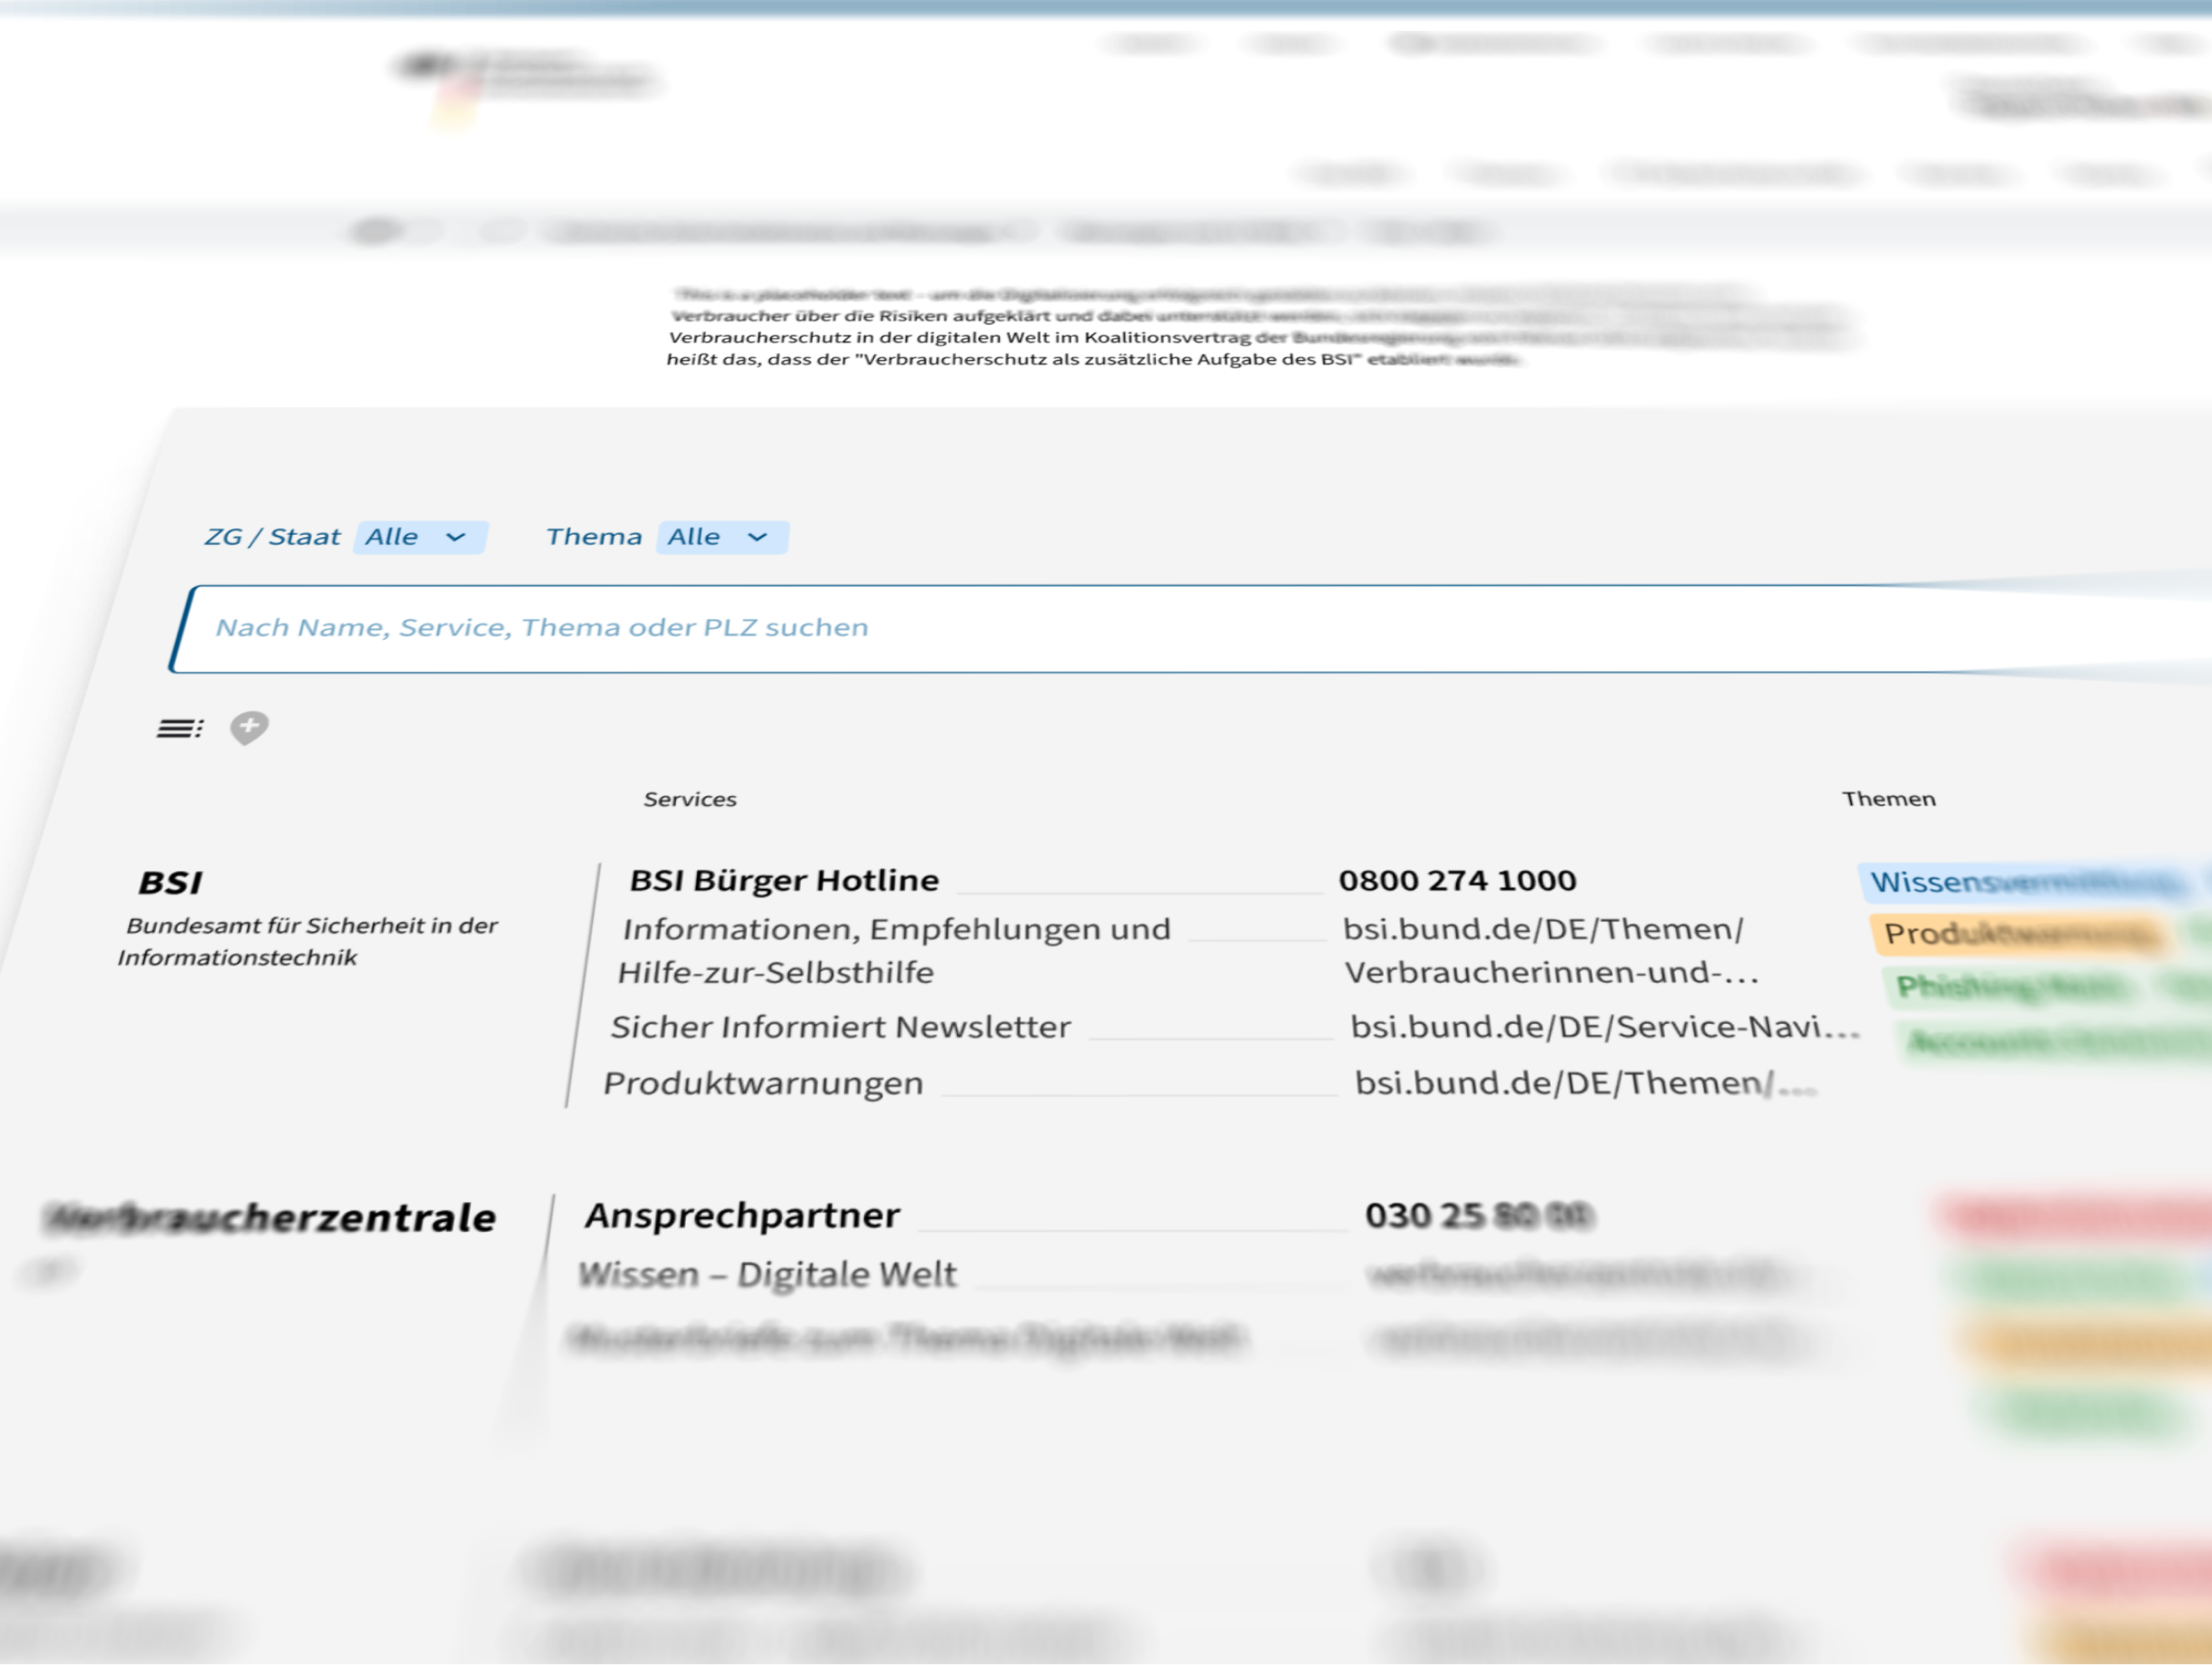Viewport: 2212px width, 1665px height.
Task: Open Informationen, Empfehlungen und Hilfe-zur-Selbsthilfe entry
Action: tap(894, 950)
